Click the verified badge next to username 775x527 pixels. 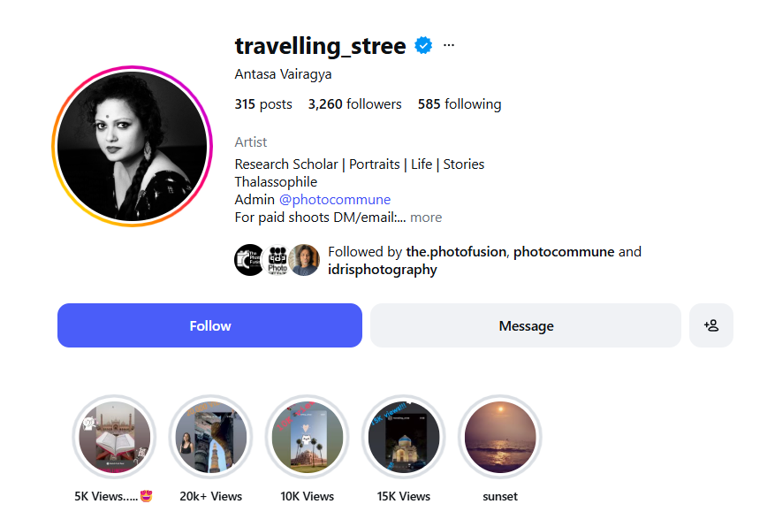[424, 46]
